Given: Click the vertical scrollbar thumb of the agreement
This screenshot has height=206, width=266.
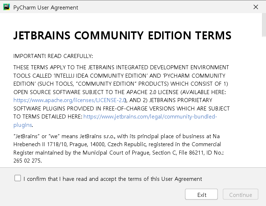Looking at the screenshot, I should [264, 25].
